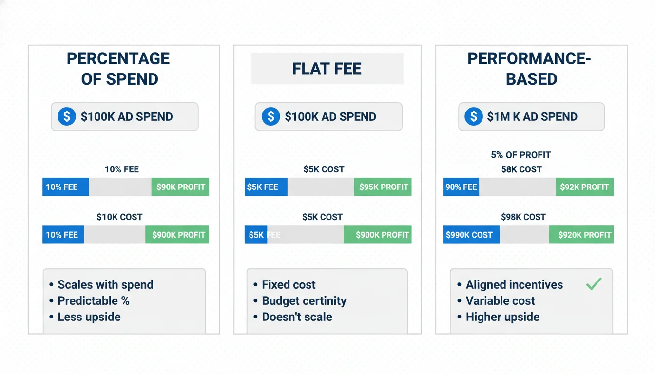Select the blue $5K FEE bar segment
Screen dimensions: 655x374
[x=266, y=187]
